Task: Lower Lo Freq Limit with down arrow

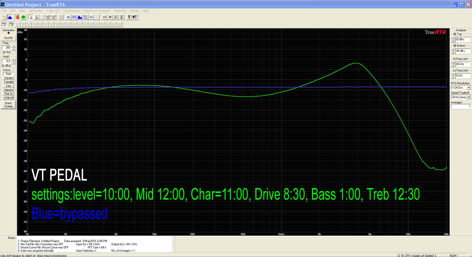Action: point(453,77)
